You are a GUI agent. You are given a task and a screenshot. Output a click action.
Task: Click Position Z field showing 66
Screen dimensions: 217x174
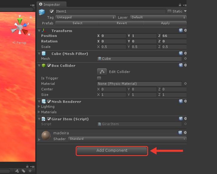tap(174, 36)
